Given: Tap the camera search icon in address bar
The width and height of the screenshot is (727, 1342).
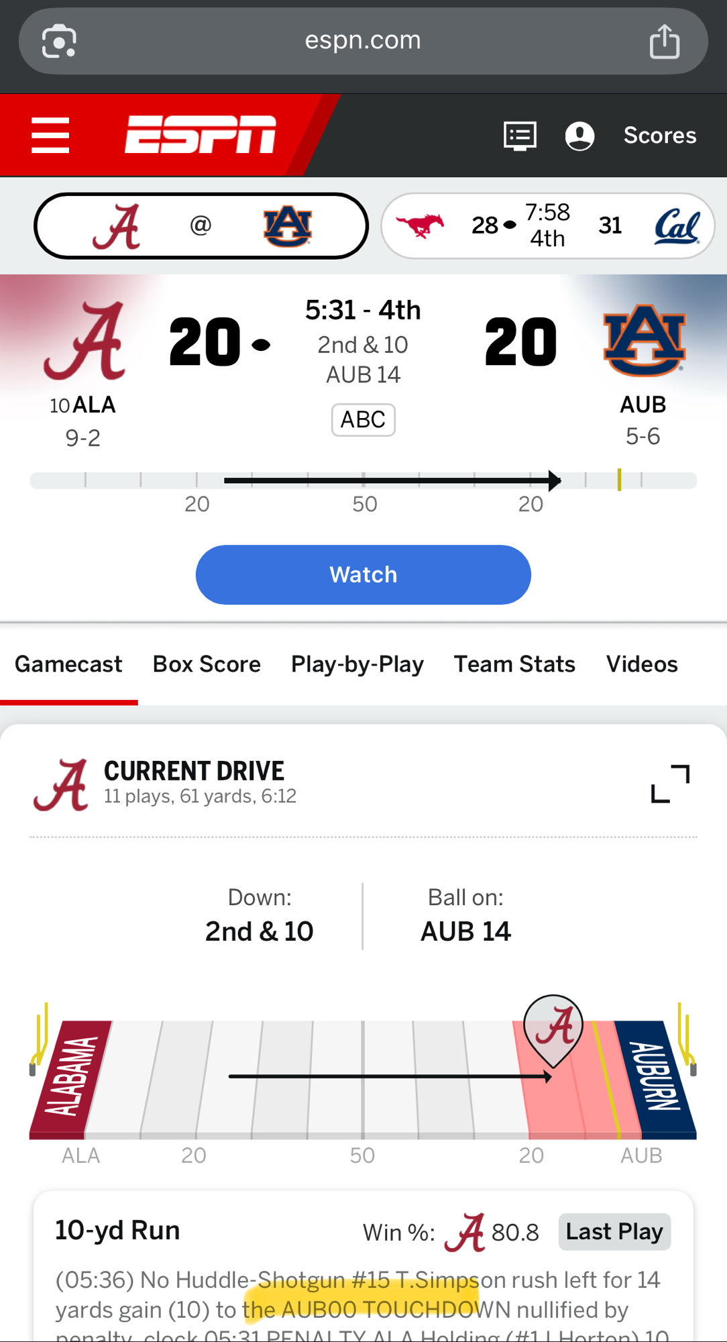Looking at the screenshot, I should point(59,42).
